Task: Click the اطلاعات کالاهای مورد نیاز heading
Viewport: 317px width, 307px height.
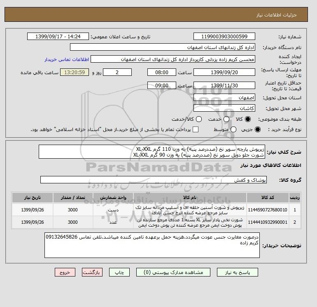Action: 271,165
